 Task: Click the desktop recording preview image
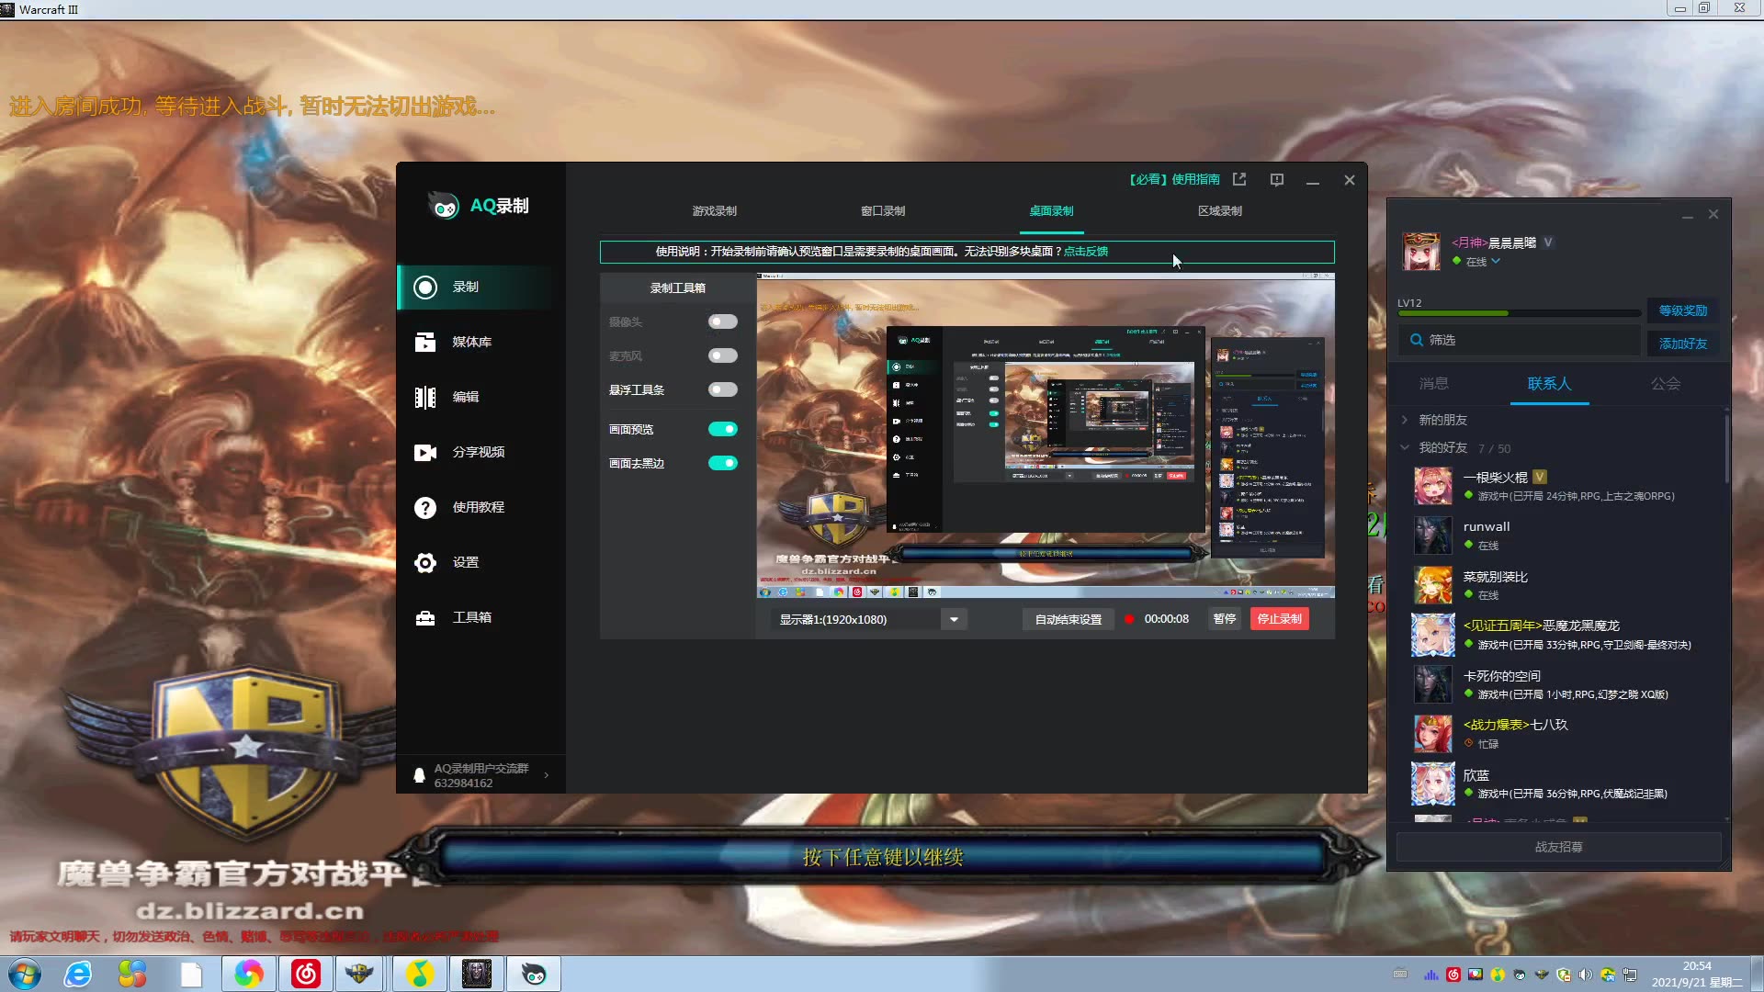coord(1046,435)
